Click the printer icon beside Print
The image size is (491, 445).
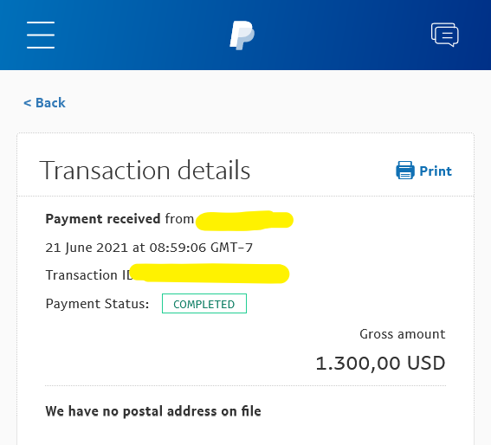point(405,170)
